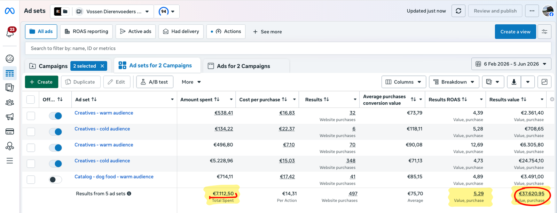557x213 pixels.
Task: Open the Breakdown dropdown
Action: (x=454, y=82)
